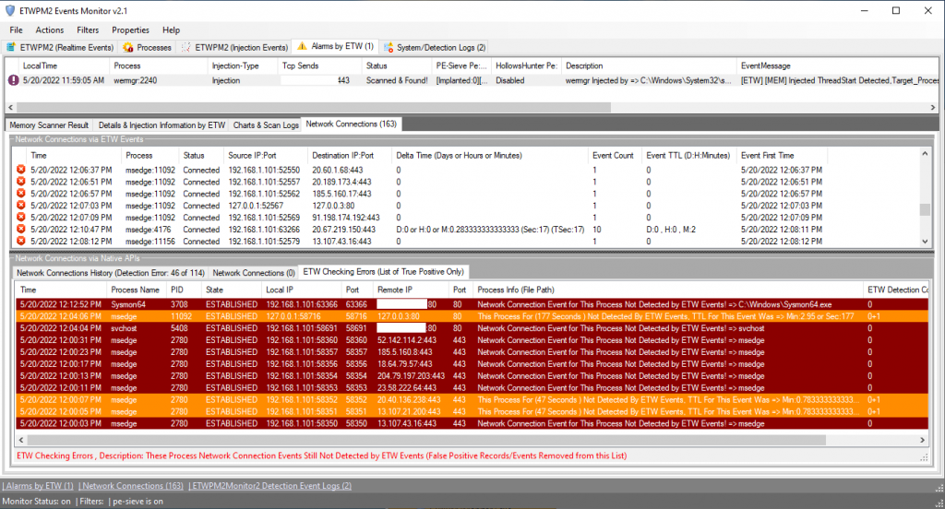Click the Alarms by ETW (1) status link
The width and height of the screenshot is (945, 509).
[39, 486]
